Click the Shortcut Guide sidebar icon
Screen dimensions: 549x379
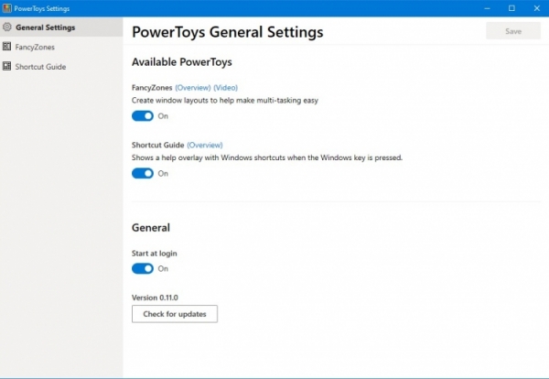click(x=7, y=67)
